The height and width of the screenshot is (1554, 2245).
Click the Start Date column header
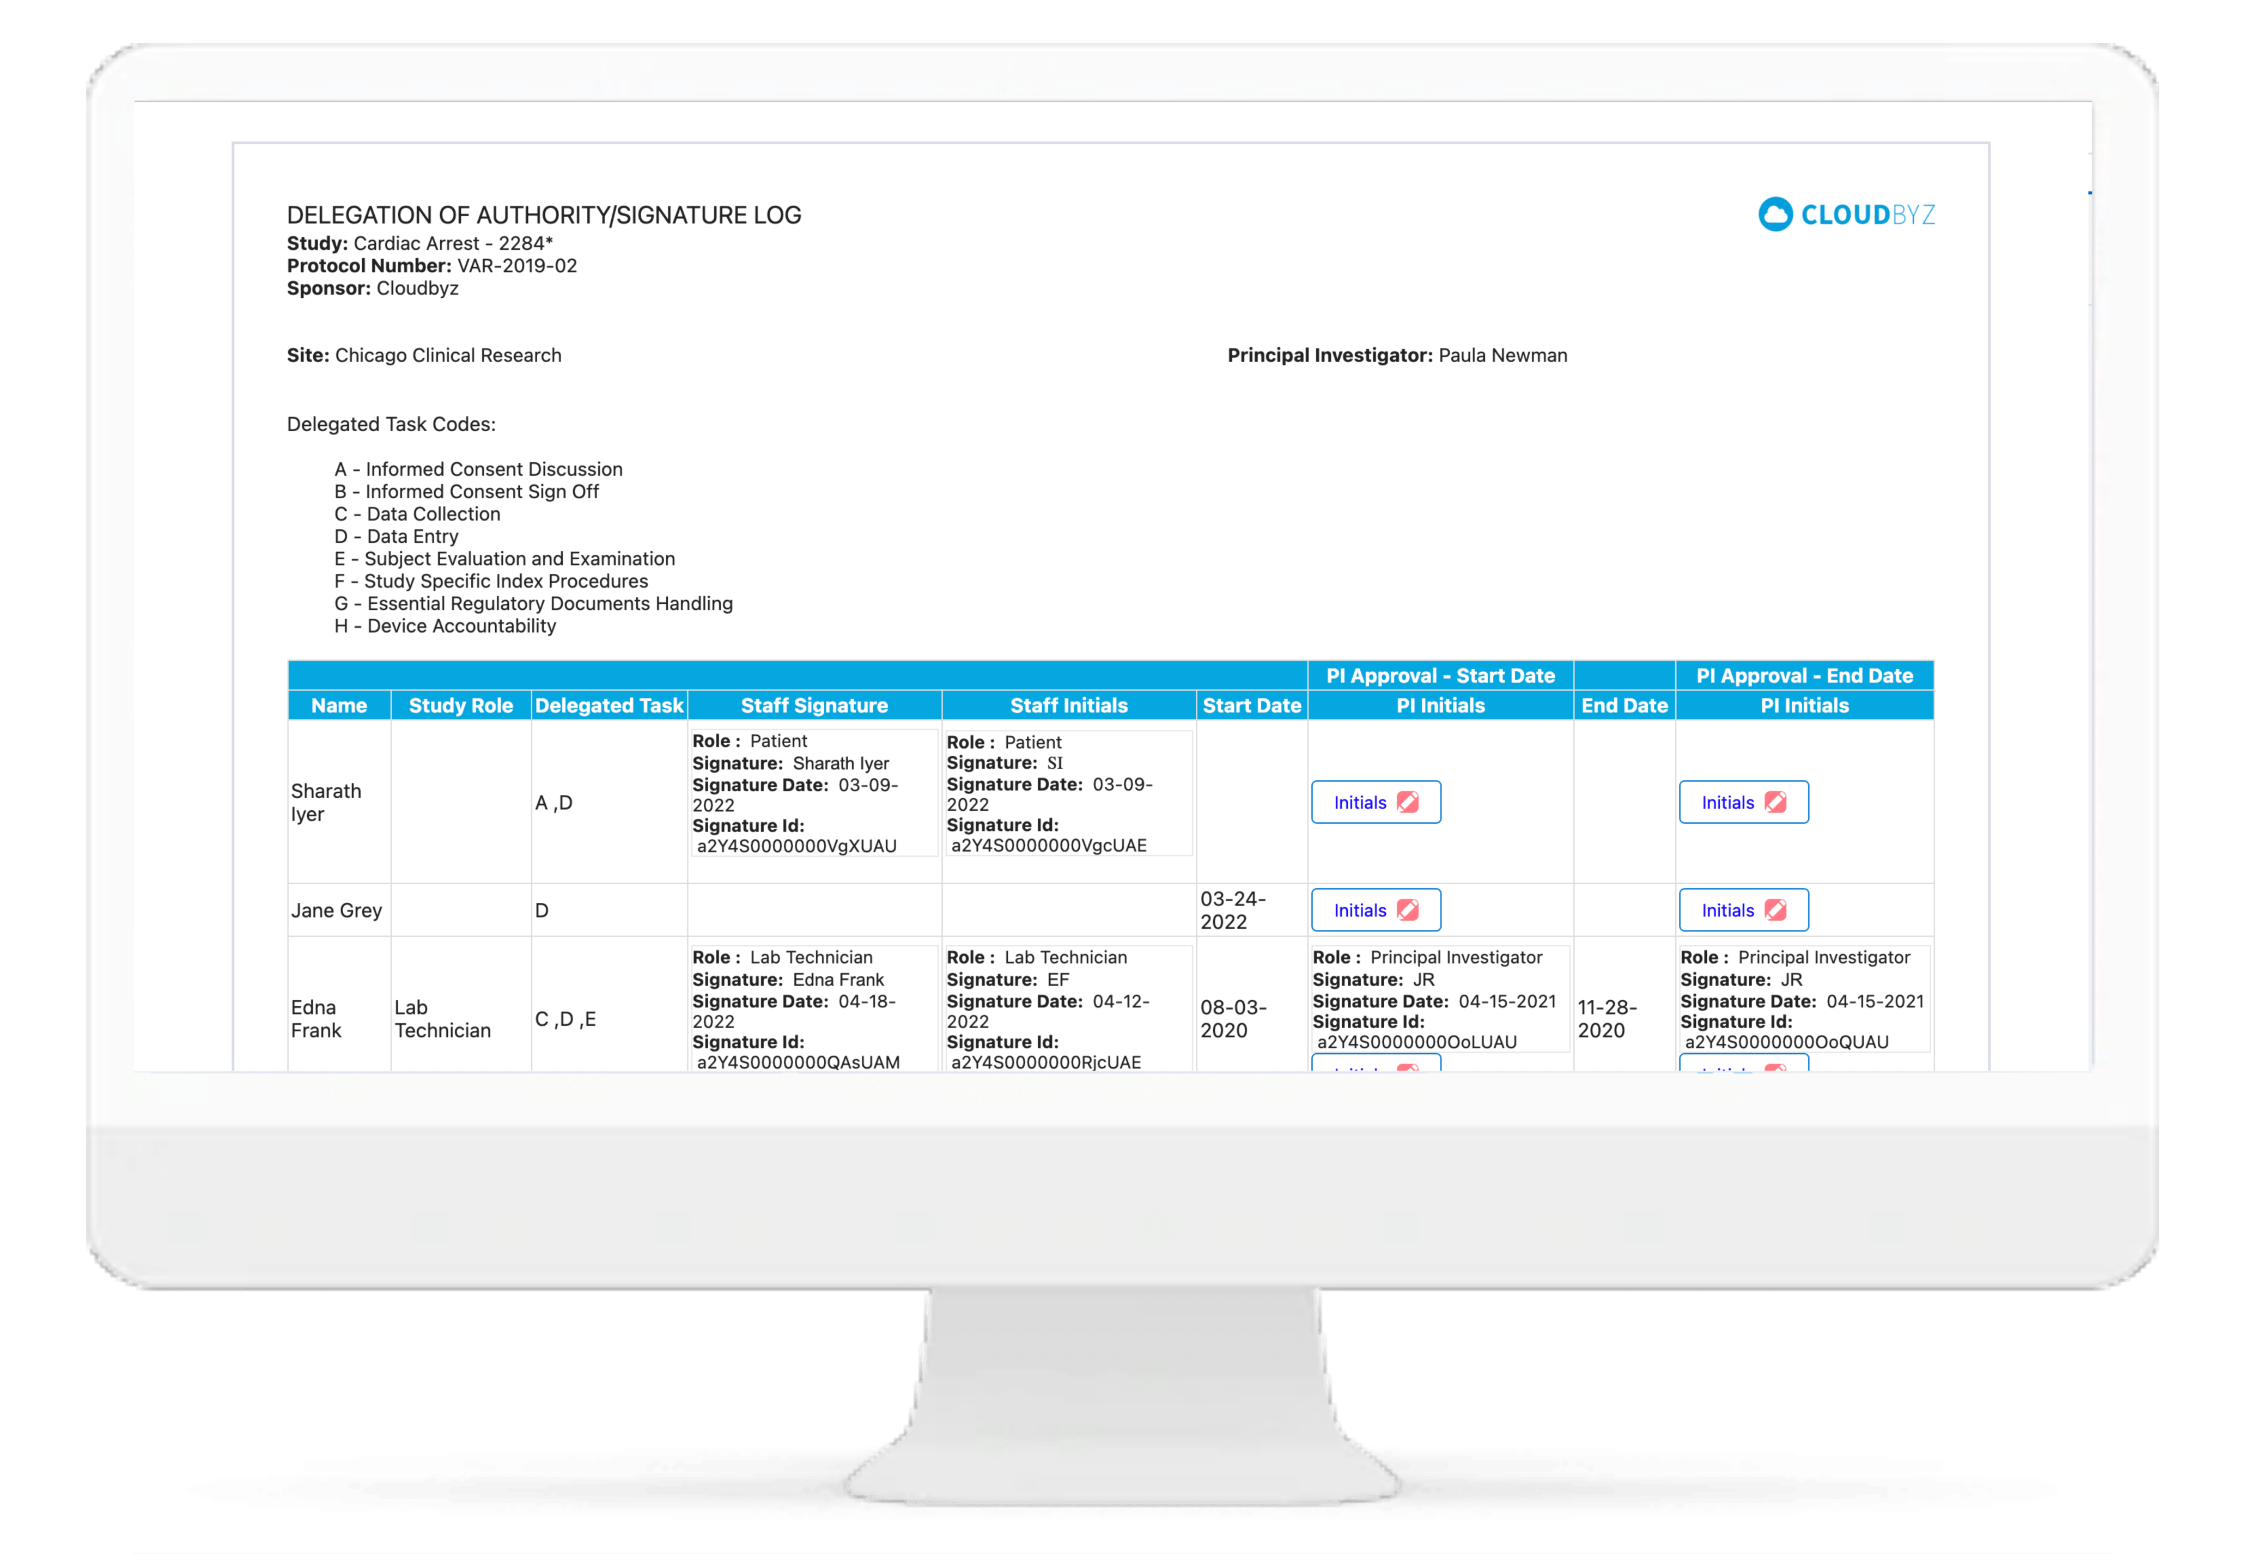[1251, 706]
